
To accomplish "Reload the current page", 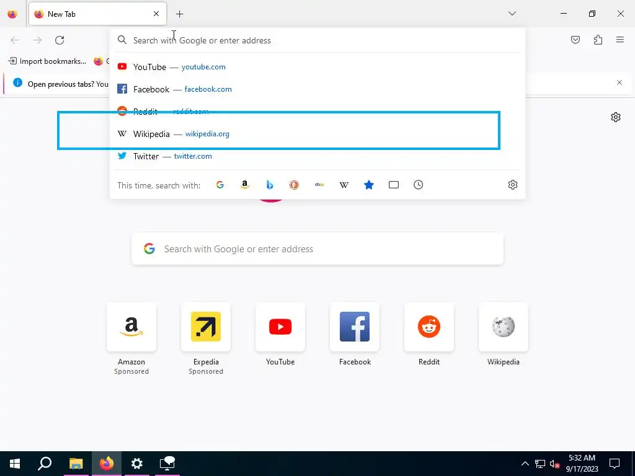I will (60, 40).
